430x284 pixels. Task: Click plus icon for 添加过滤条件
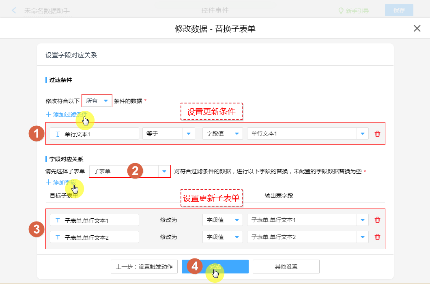click(49, 114)
